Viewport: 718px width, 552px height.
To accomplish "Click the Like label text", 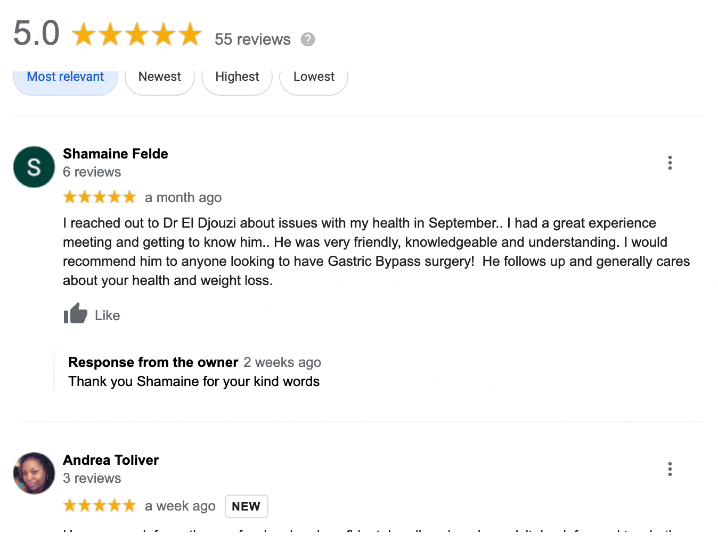I will pos(108,315).
